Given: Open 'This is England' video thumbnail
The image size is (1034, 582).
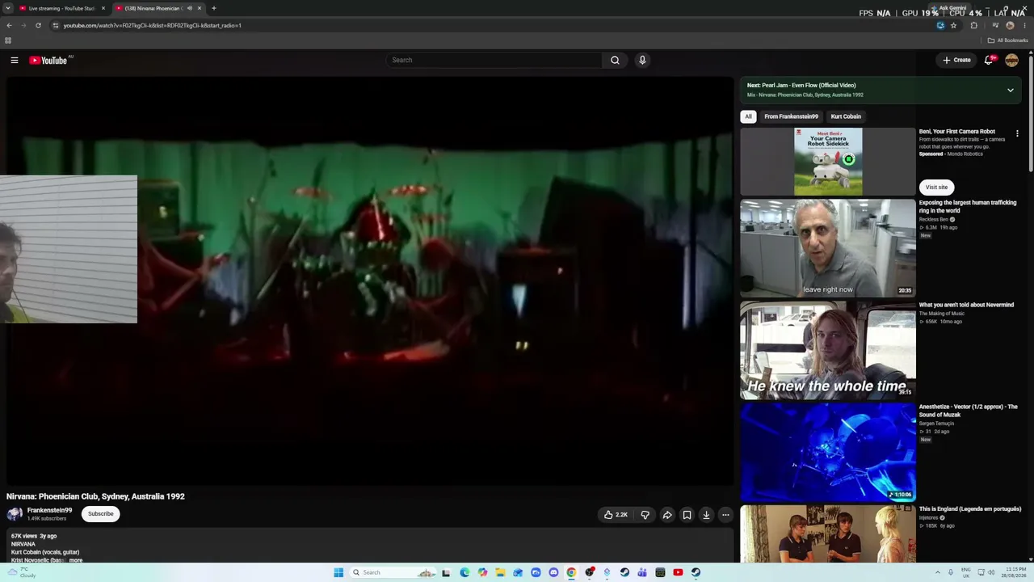Looking at the screenshot, I should 828,534.
